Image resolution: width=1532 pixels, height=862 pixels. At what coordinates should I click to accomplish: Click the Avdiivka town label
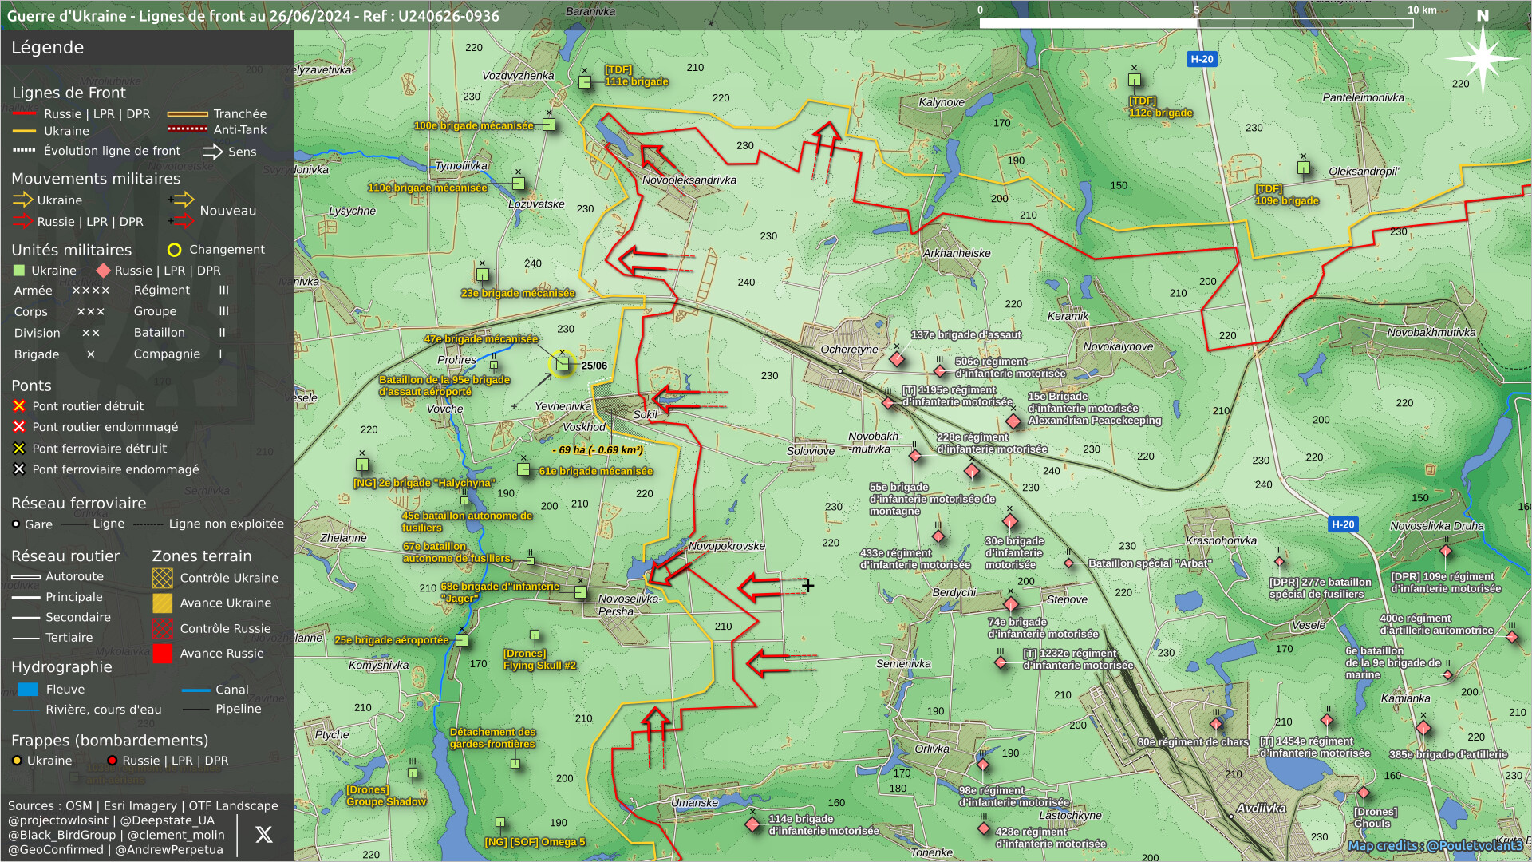1261,809
